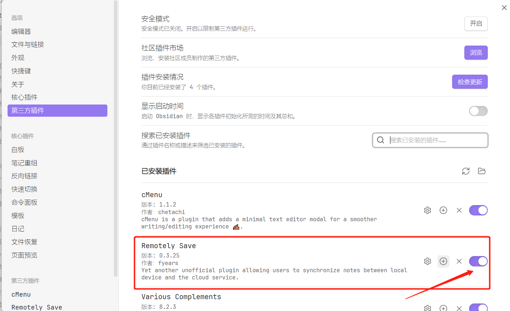The height and width of the screenshot is (311, 510).
Task: Click the 检查更新 button
Action: [x=469, y=82]
